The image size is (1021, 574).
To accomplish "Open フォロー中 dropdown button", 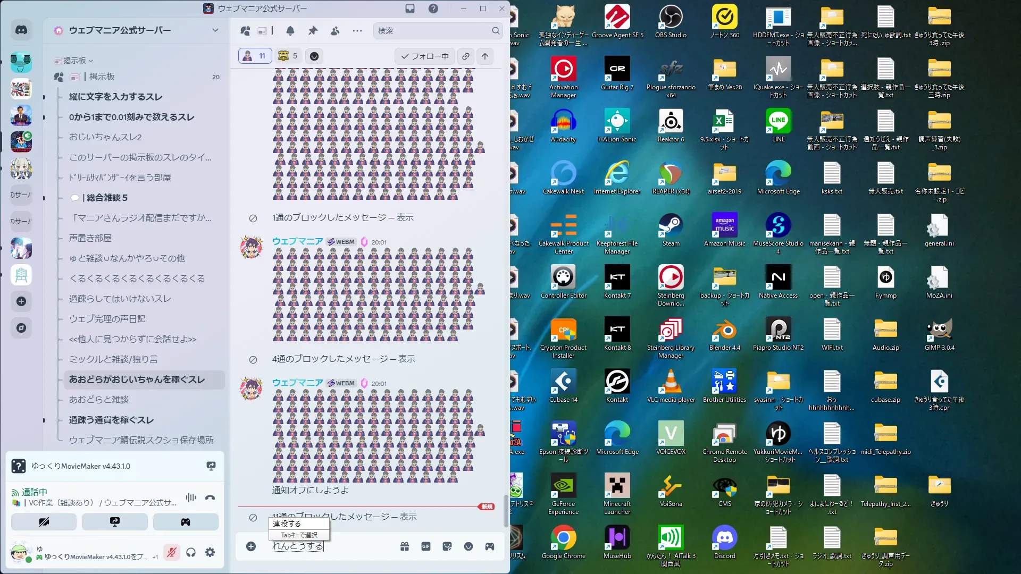I will tap(424, 56).
